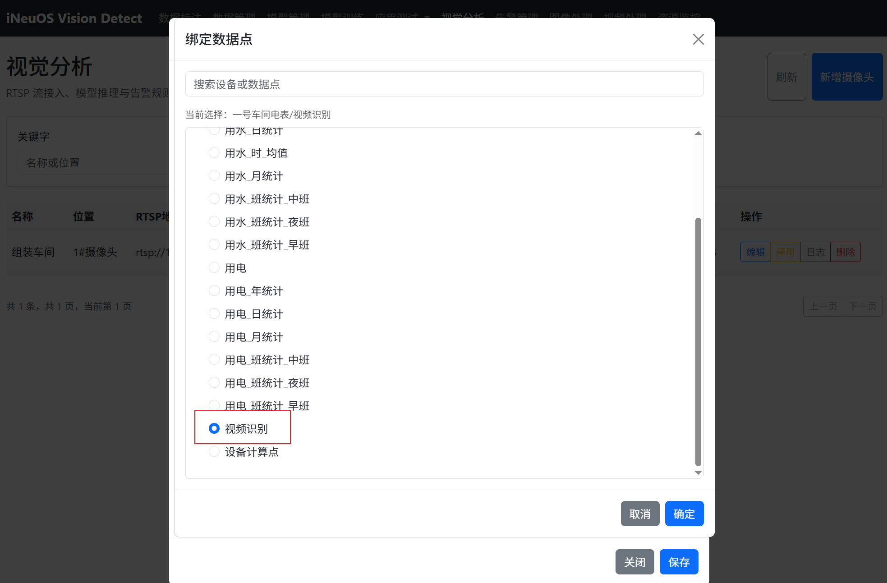This screenshot has height=583, width=887.
Task: Select the 用电 radio option
Action: pos(214,267)
